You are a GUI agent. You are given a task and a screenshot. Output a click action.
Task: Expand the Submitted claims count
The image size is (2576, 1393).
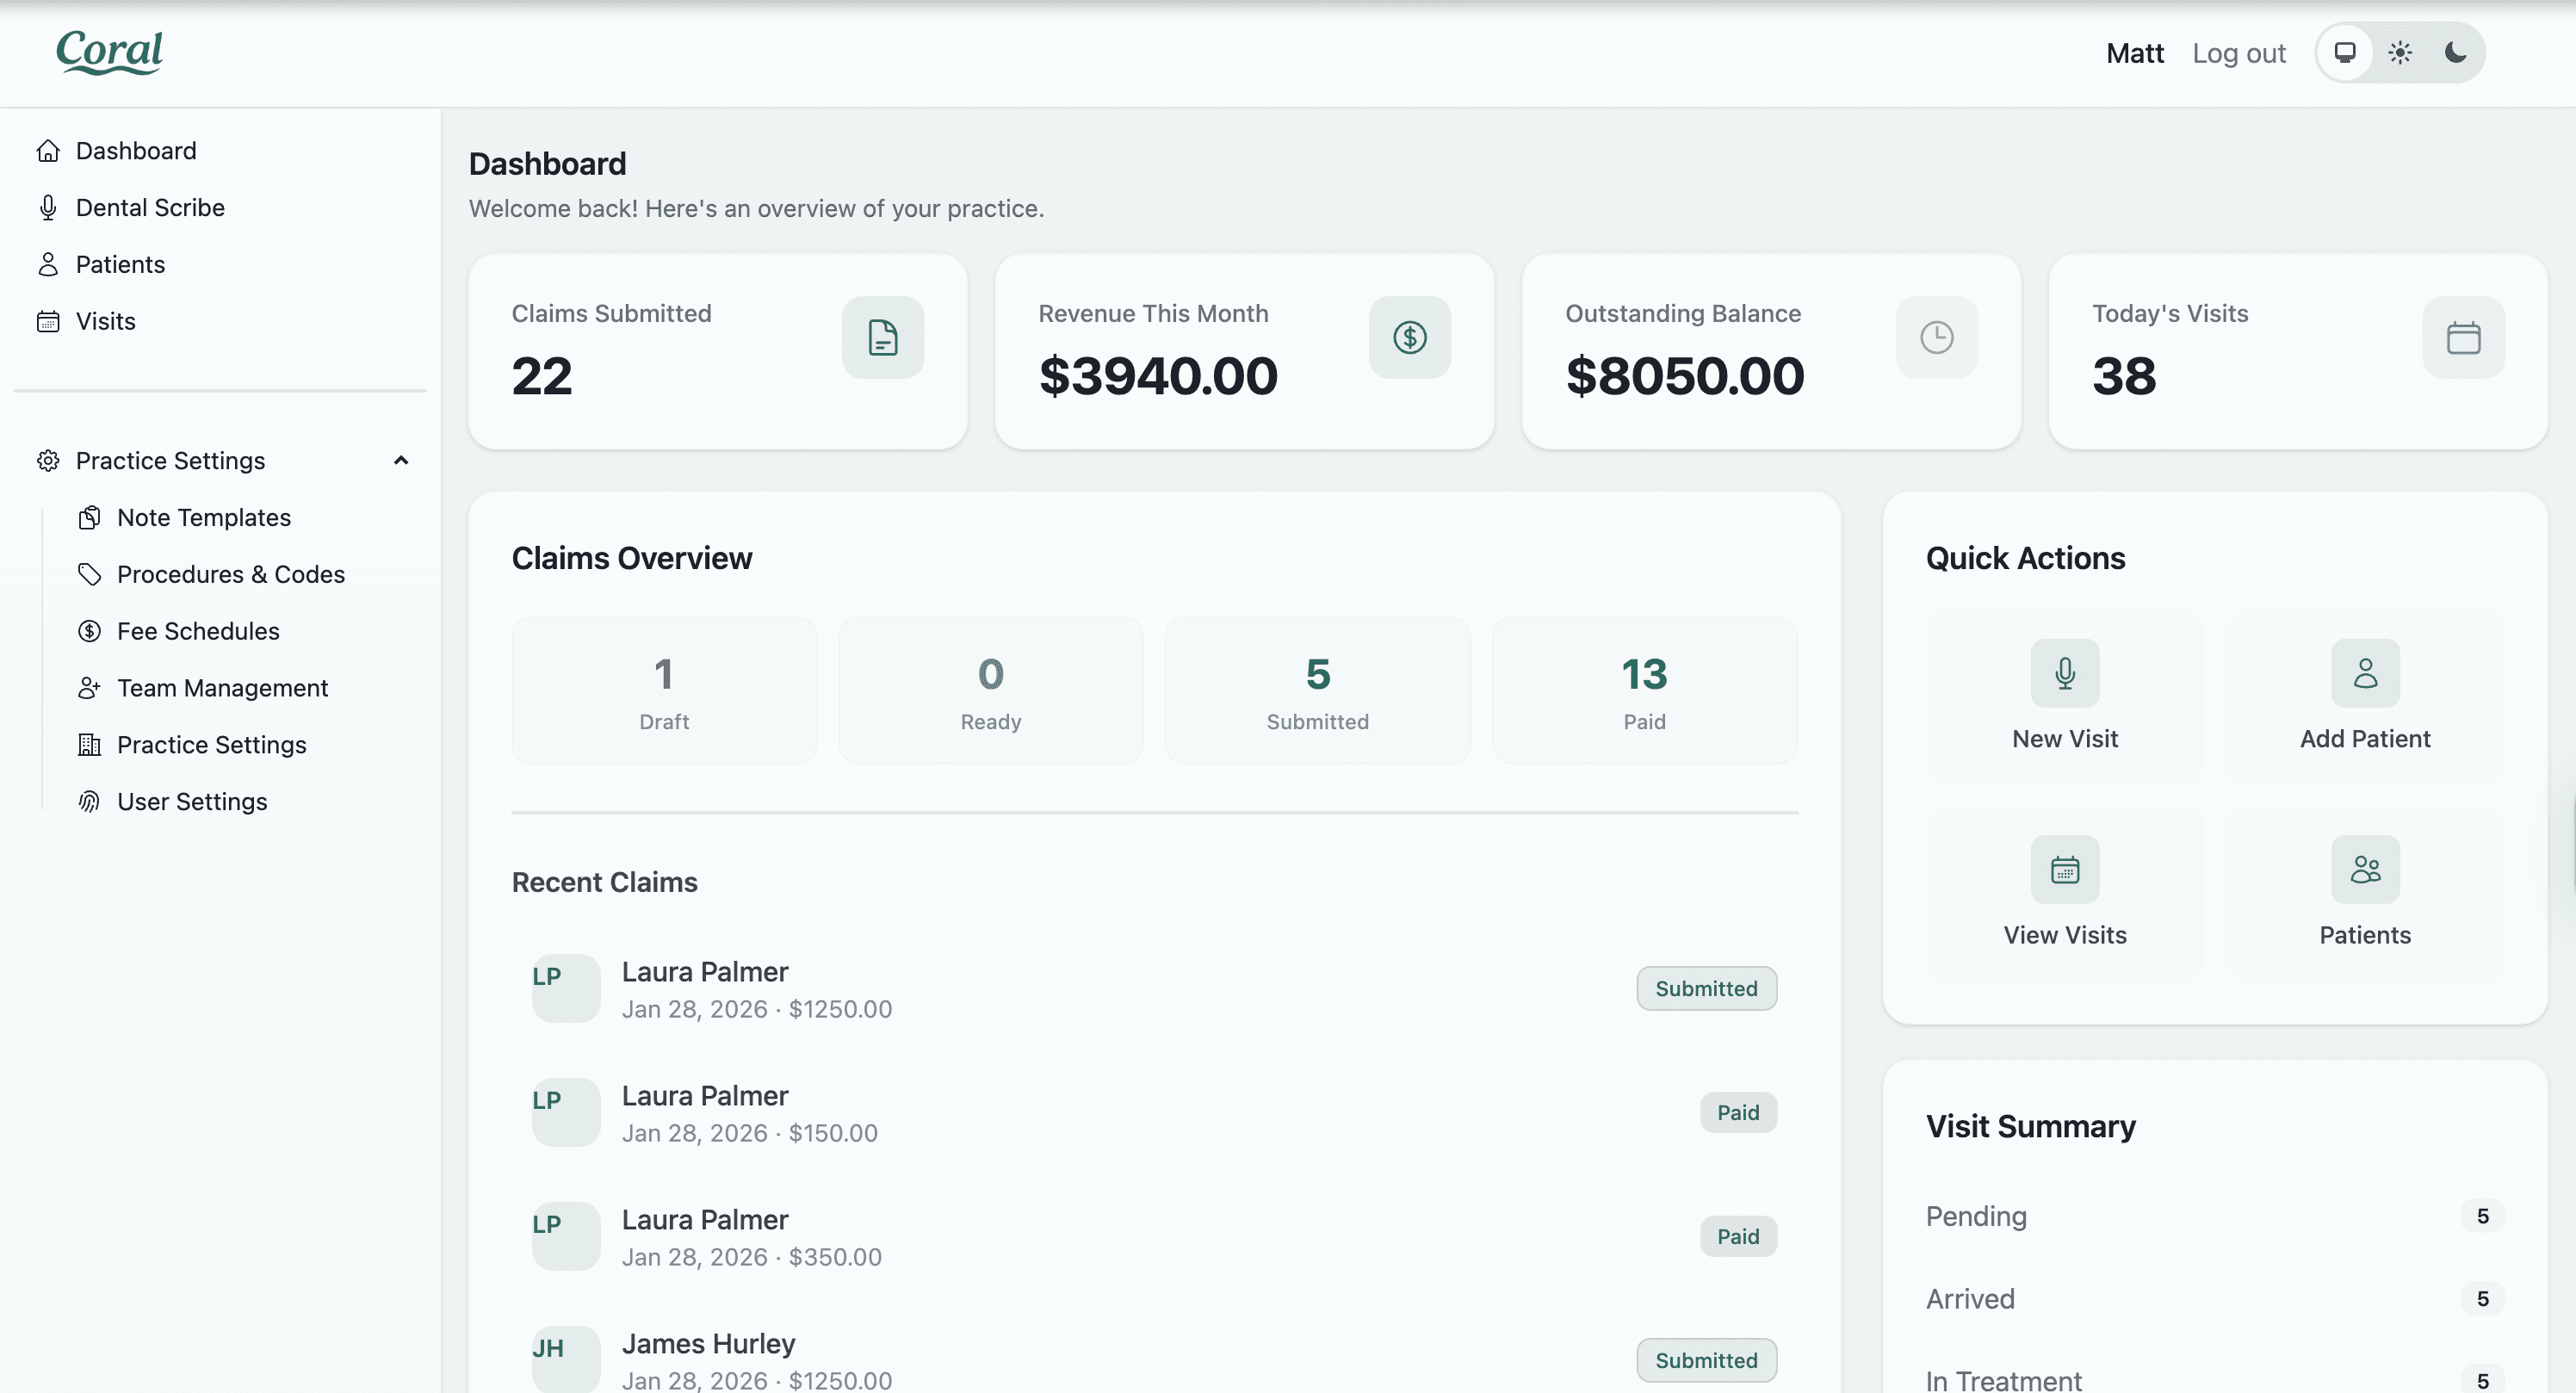tap(1317, 690)
